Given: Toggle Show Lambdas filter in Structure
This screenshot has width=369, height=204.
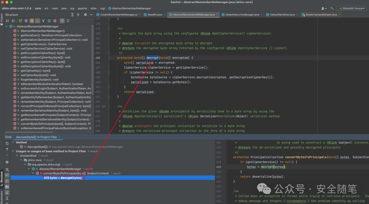Looking at the screenshot, I should click(x=55, y=21).
